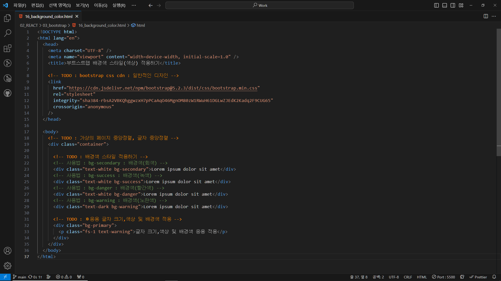This screenshot has width=501, height=281.
Task: Toggle the secondary side bar layout button
Action: (453, 5)
